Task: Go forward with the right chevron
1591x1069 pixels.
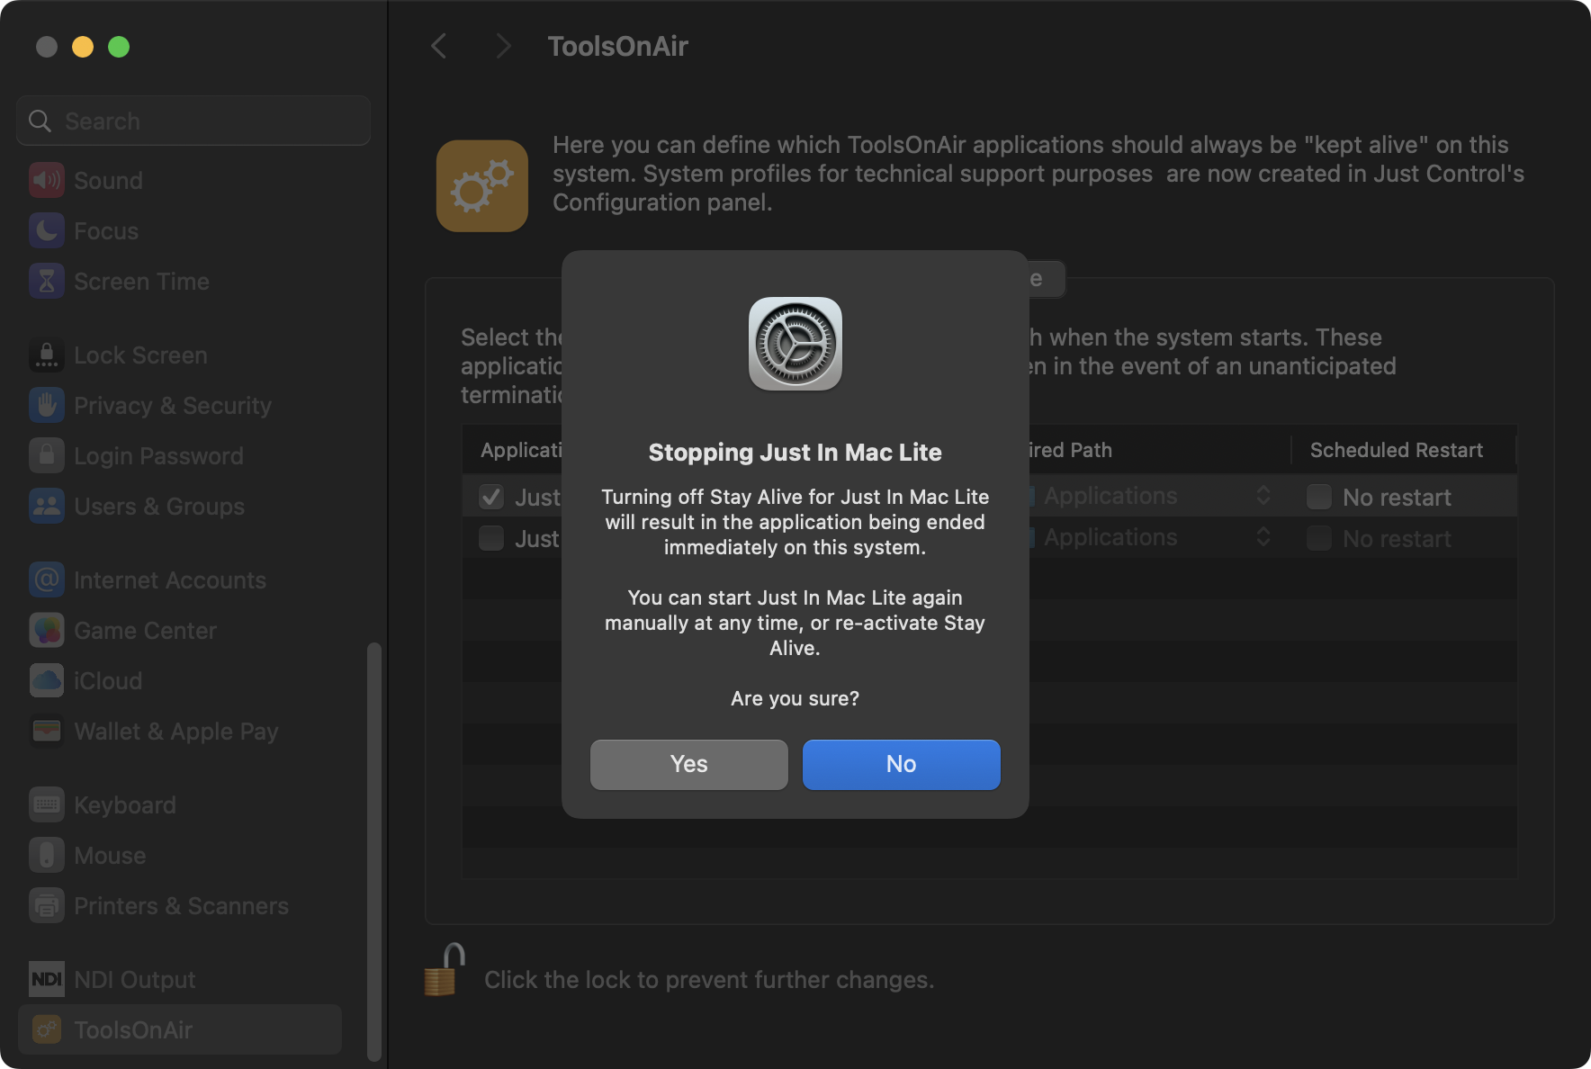Action: coord(504,46)
